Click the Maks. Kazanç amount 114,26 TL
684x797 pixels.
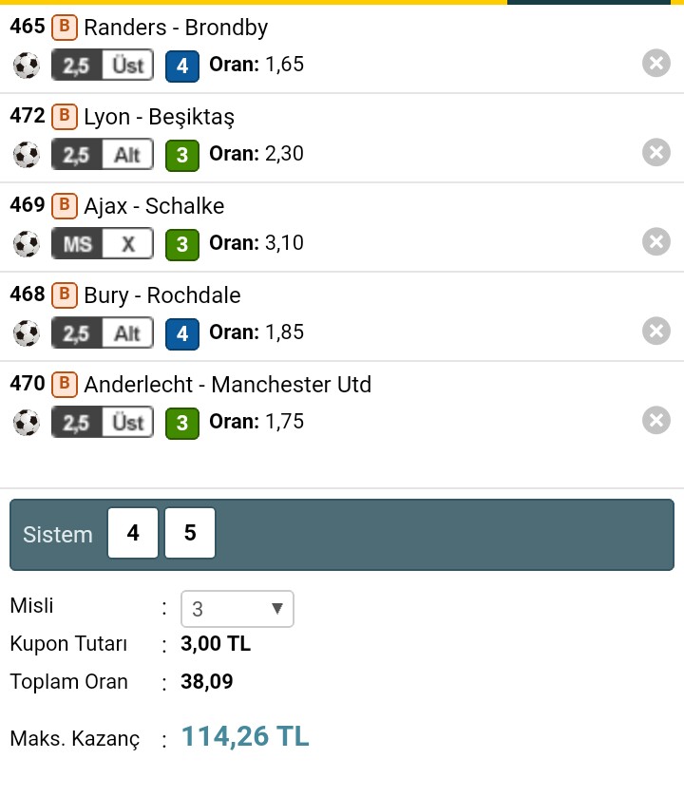(x=245, y=737)
